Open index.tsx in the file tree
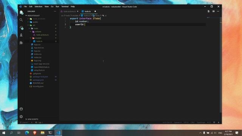Screen dimensions: 242x136 coord(37,57)
